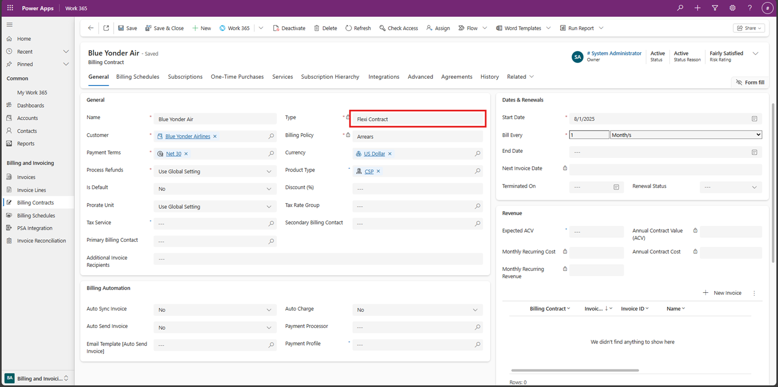The image size is (778, 387).
Task: Click the invoices grid horizontal scrollbar
Action: coord(575,370)
